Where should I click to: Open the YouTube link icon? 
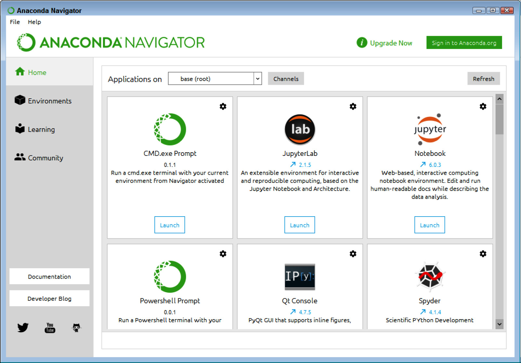[x=50, y=328]
